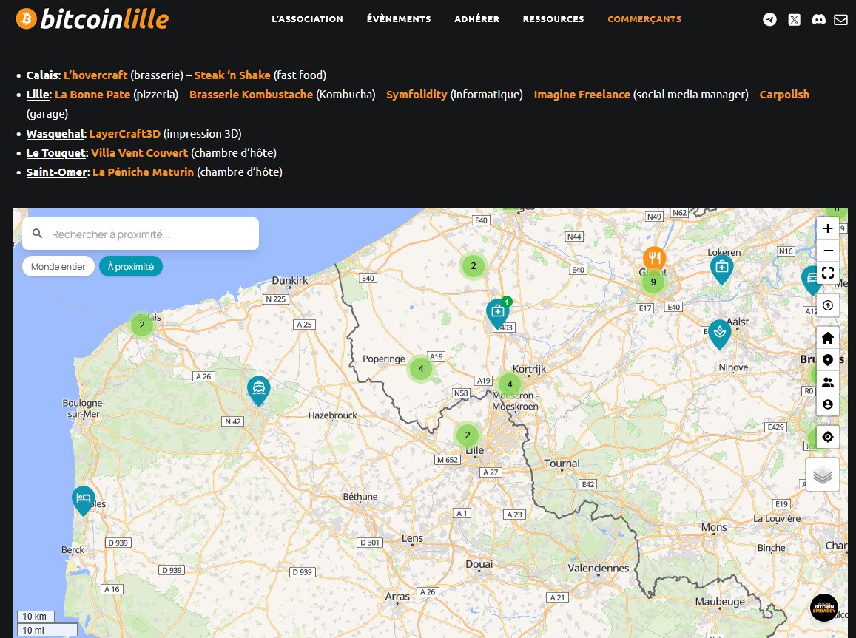Click the underlined Lille heading in the list
Screen dimensions: 856x638
38,95
